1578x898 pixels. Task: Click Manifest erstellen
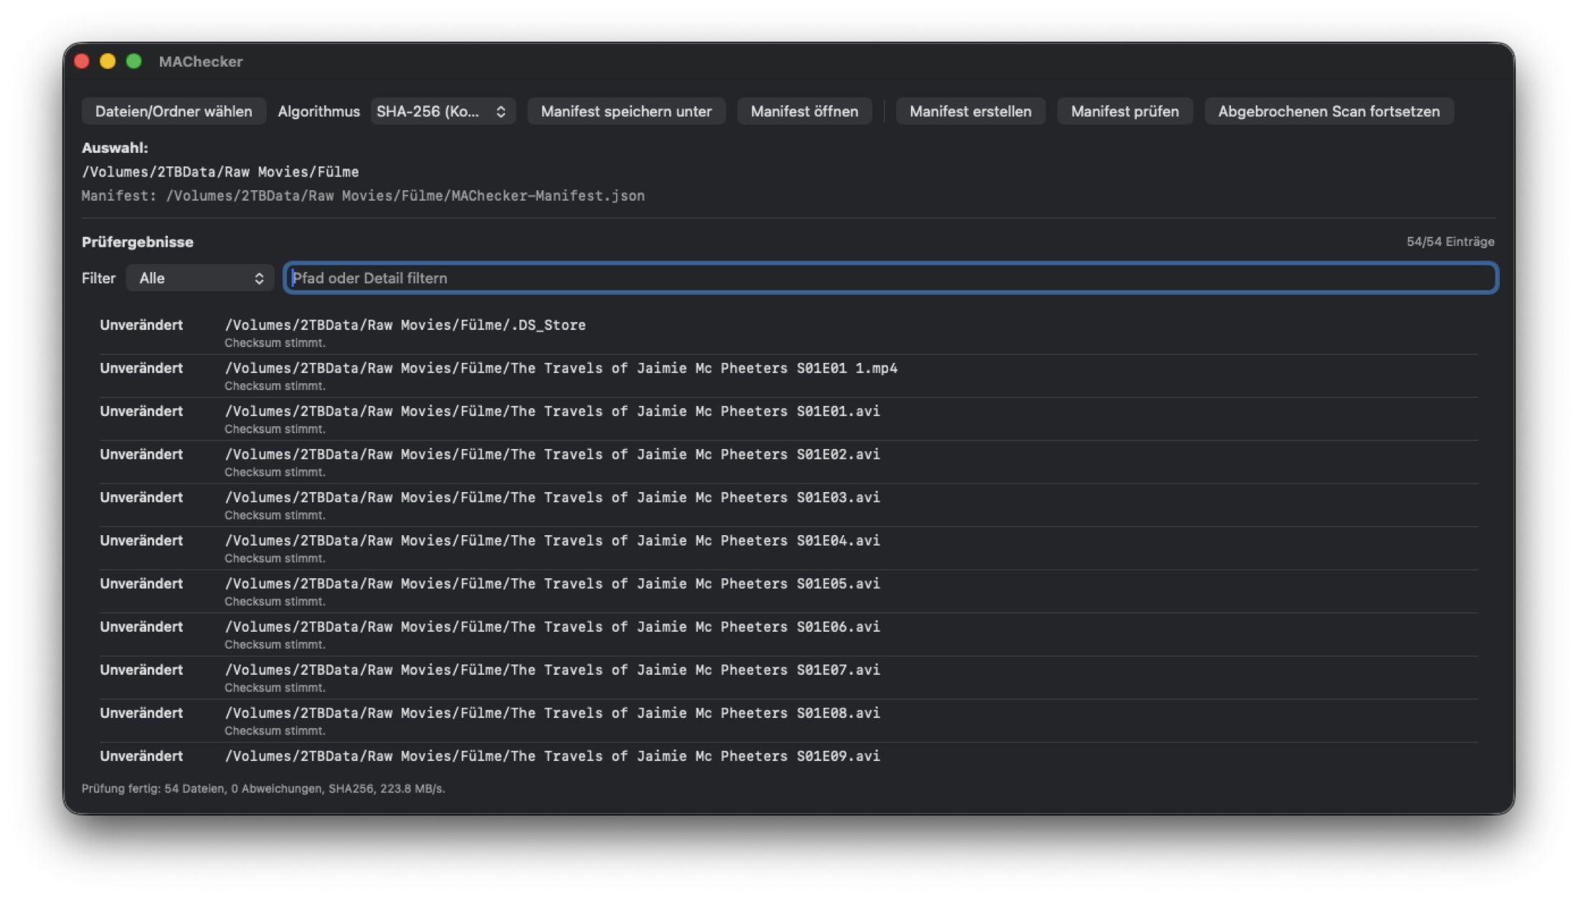click(x=970, y=111)
